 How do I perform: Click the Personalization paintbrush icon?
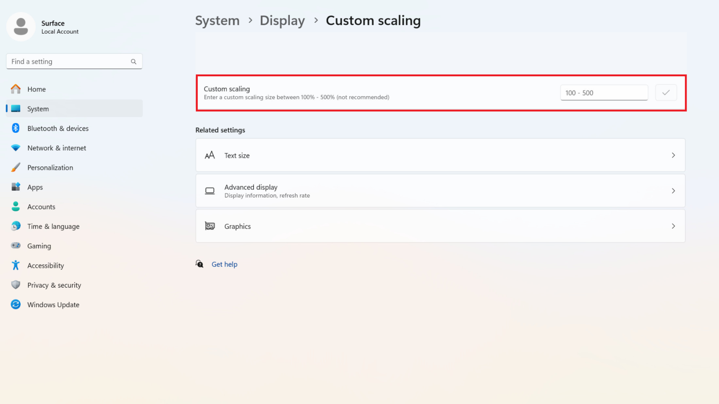(16, 167)
